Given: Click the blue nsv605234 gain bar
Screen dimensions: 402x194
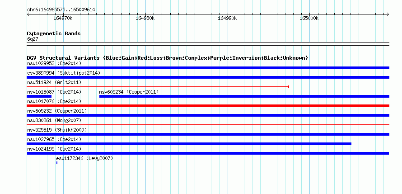Looking at the screenshot, I should [244, 96].
